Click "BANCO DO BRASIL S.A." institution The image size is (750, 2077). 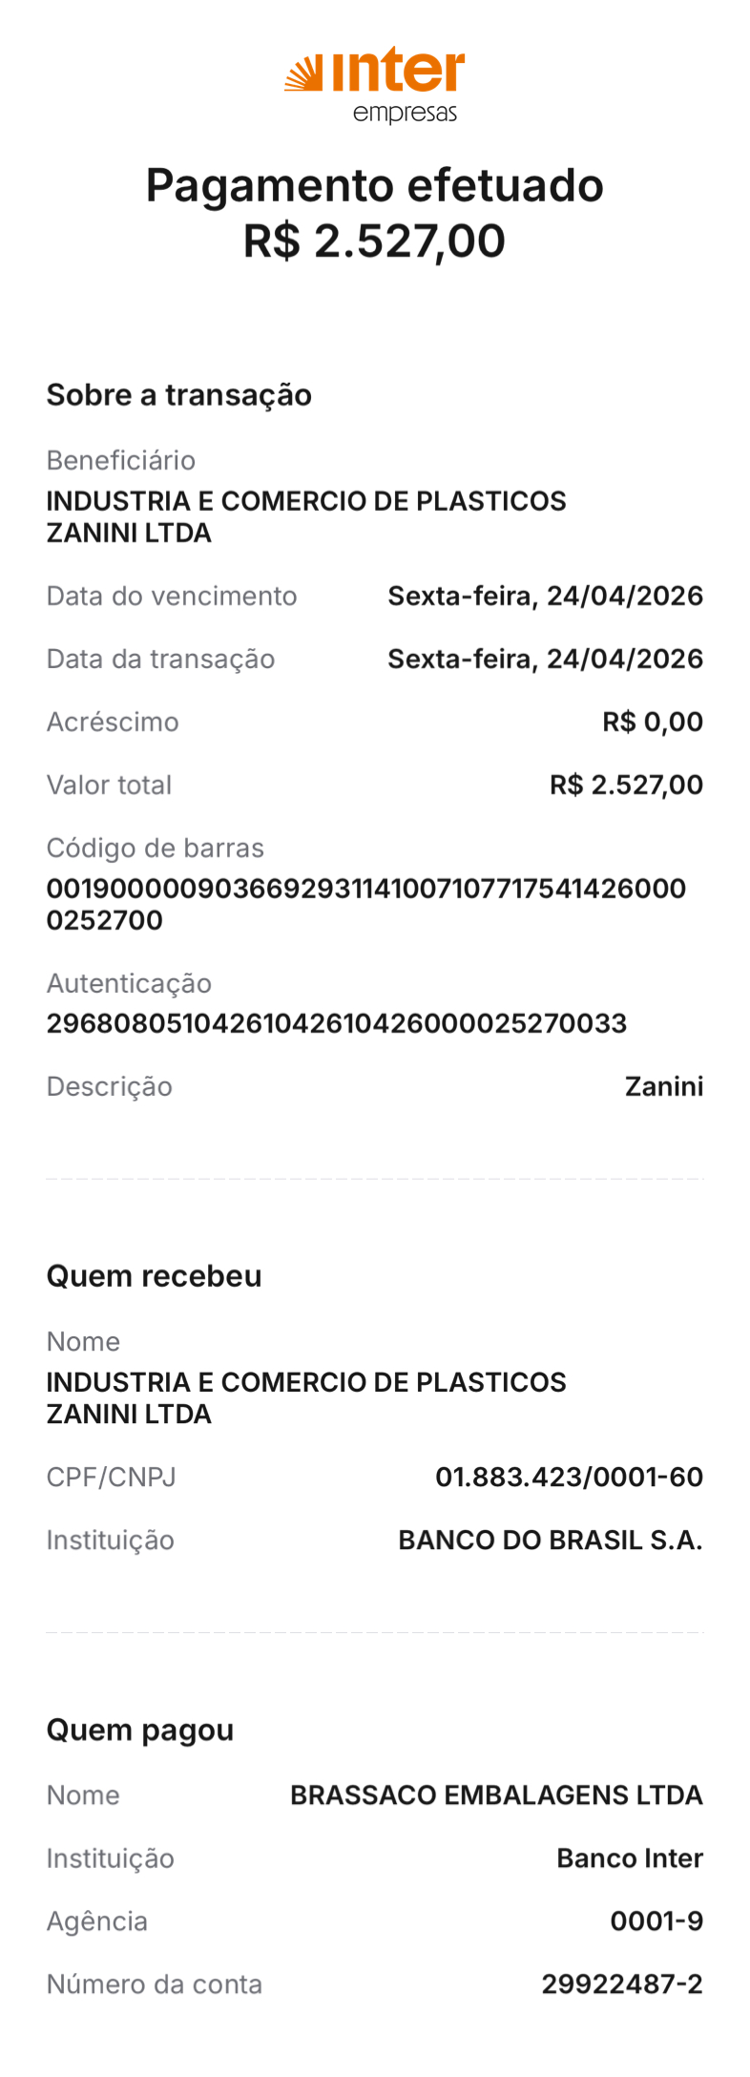(550, 1541)
